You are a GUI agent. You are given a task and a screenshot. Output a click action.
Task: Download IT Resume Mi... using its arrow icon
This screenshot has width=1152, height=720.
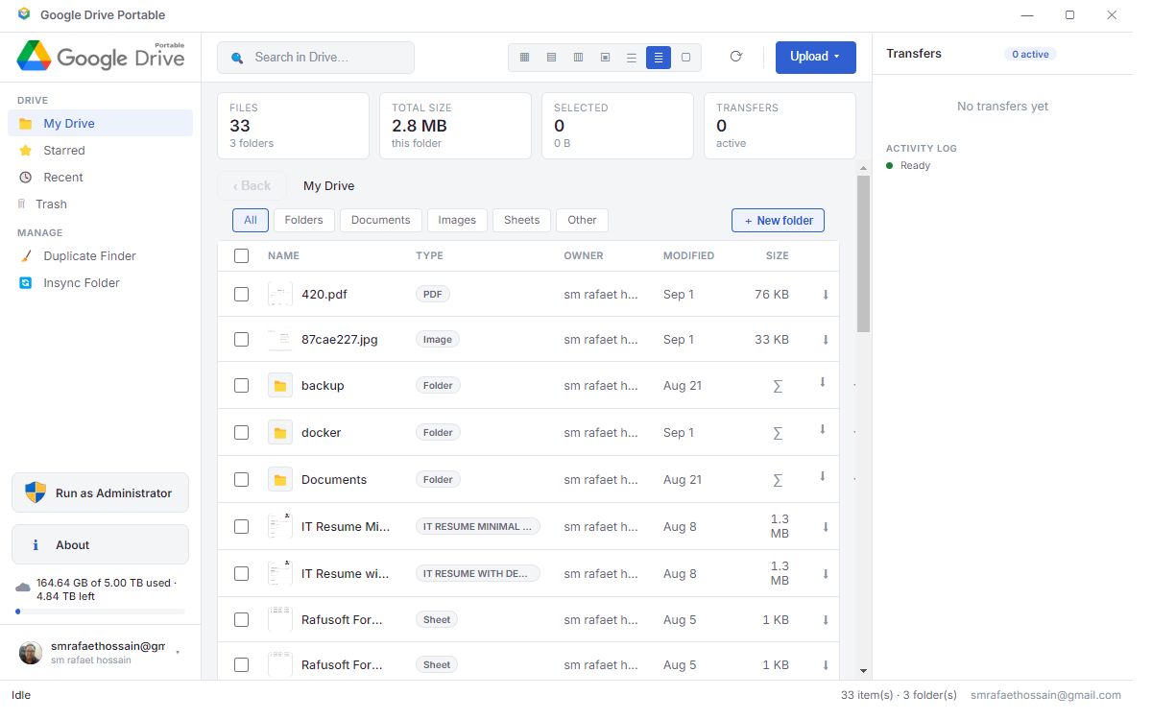(826, 527)
